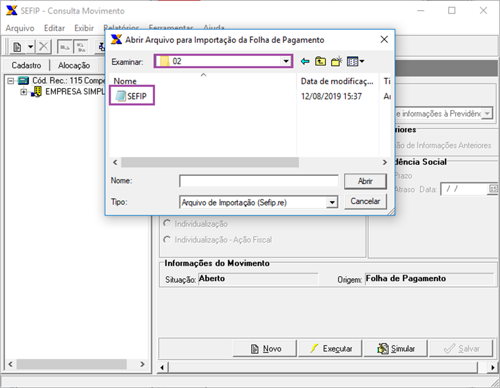Click the new document toolbar icon
The width and height of the screenshot is (500, 388).
point(17,47)
